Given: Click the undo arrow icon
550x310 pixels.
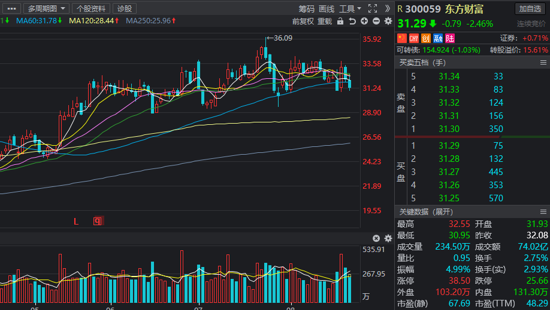Looking at the screenshot, I should tap(352, 22).
